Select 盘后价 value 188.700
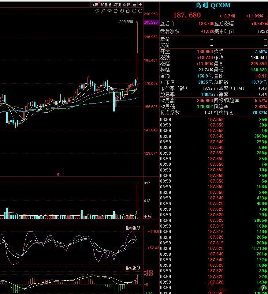 click(x=207, y=24)
